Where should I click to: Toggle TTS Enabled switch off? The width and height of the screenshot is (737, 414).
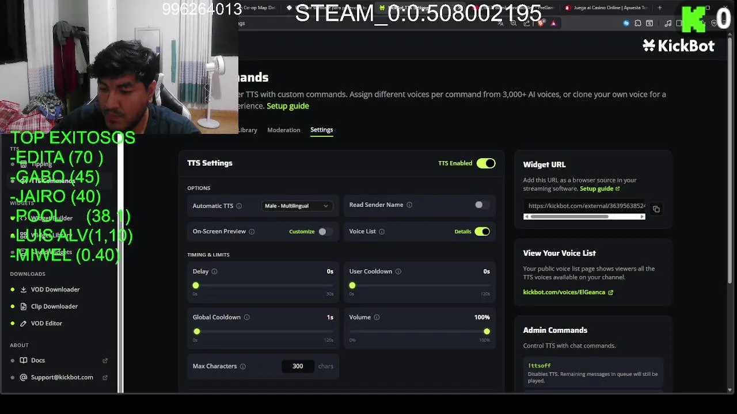pyautogui.click(x=485, y=163)
